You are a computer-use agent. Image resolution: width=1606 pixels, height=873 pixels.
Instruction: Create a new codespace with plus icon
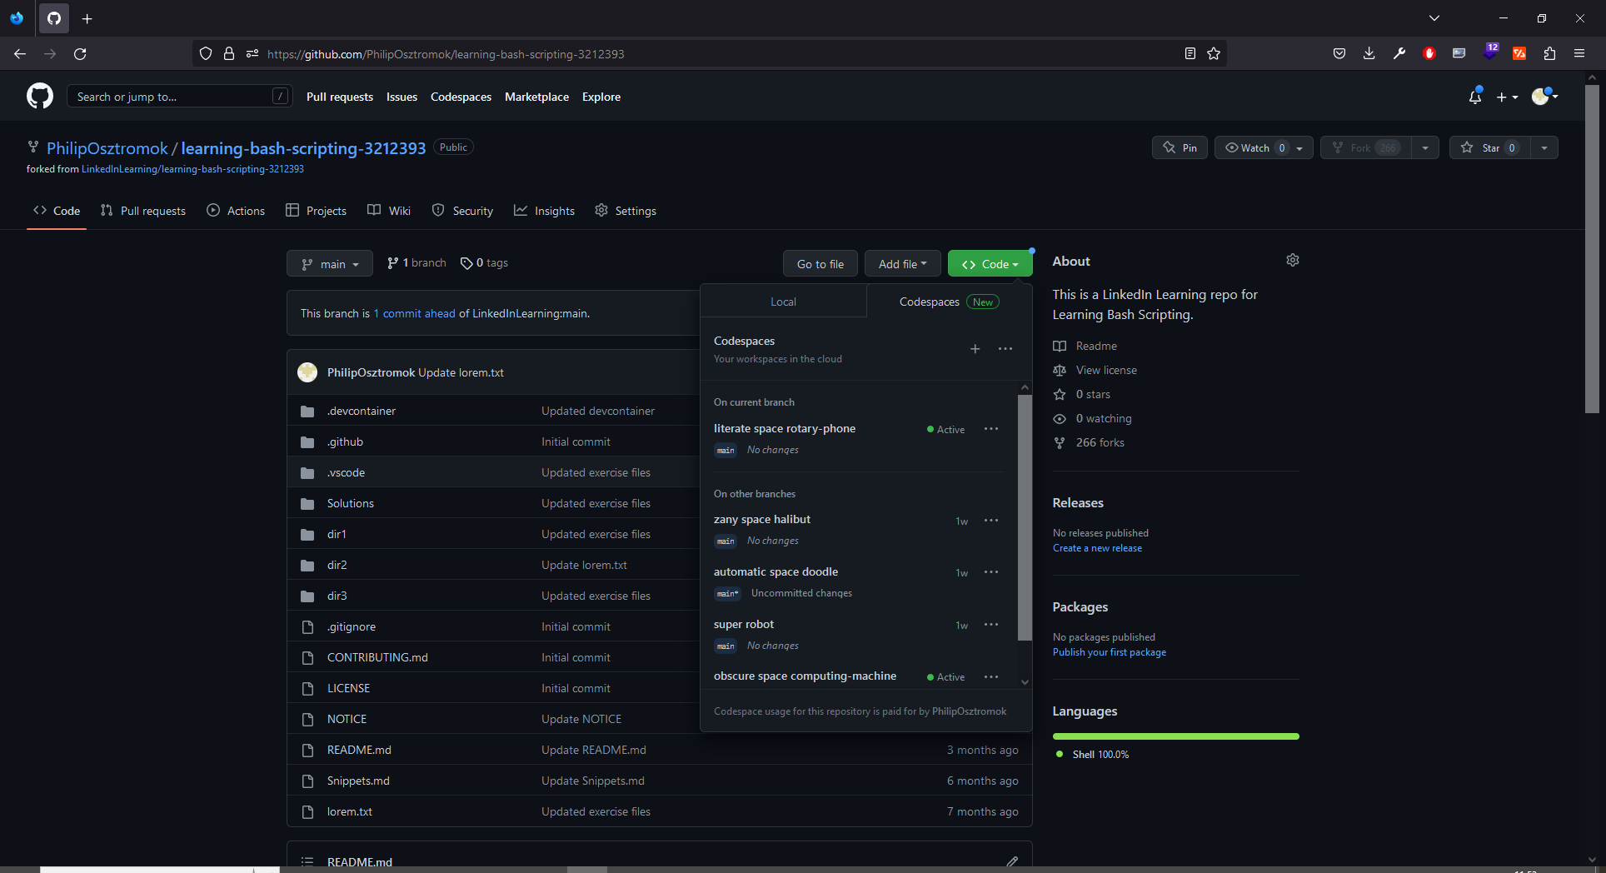coord(975,349)
